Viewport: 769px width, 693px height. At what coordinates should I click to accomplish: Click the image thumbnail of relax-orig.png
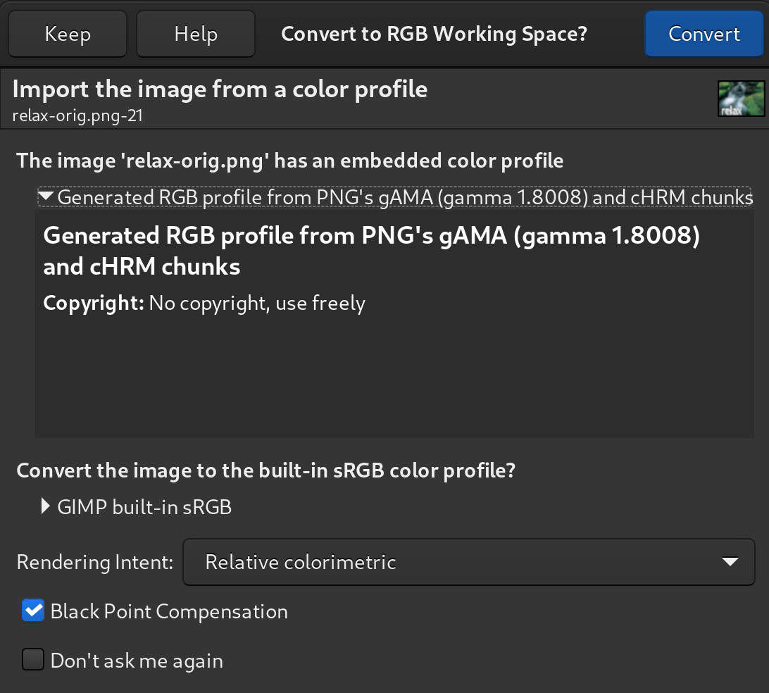742,98
